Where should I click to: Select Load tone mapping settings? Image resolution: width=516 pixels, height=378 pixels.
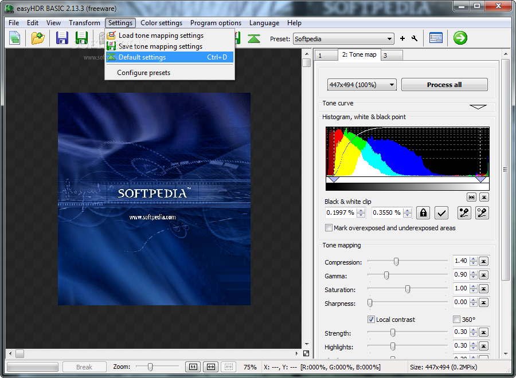(x=170, y=36)
